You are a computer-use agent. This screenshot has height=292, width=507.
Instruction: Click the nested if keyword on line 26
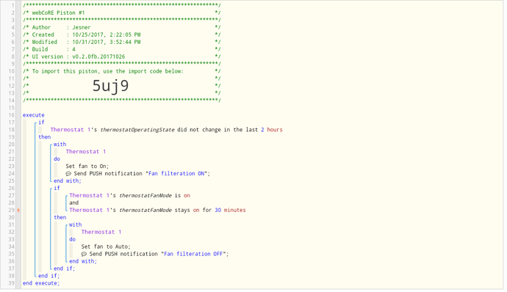(x=57, y=189)
